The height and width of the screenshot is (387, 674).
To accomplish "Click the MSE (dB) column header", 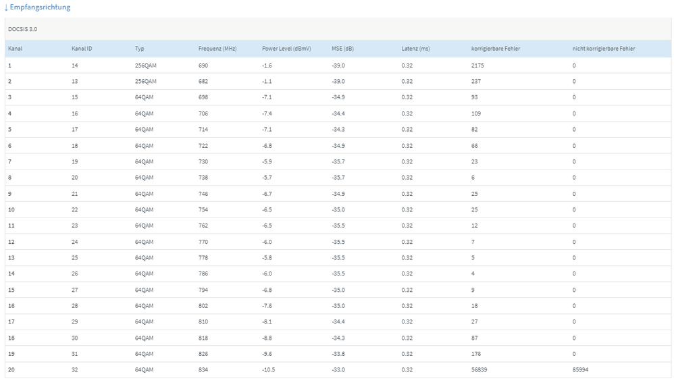I will pyautogui.click(x=342, y=49).
